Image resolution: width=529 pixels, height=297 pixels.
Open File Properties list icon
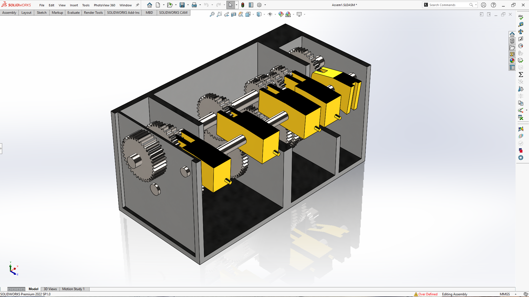pyautogui.click(x=251, y=5)
